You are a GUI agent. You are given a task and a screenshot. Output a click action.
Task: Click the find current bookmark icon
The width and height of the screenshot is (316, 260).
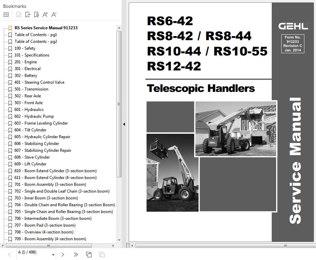coord(36,15)
